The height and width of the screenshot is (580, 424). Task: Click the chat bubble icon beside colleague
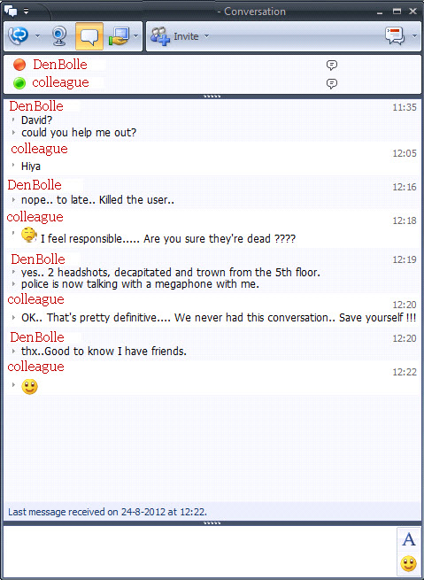click(332, 83)
